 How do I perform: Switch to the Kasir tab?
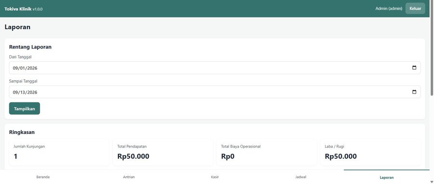tap(215, 177)
